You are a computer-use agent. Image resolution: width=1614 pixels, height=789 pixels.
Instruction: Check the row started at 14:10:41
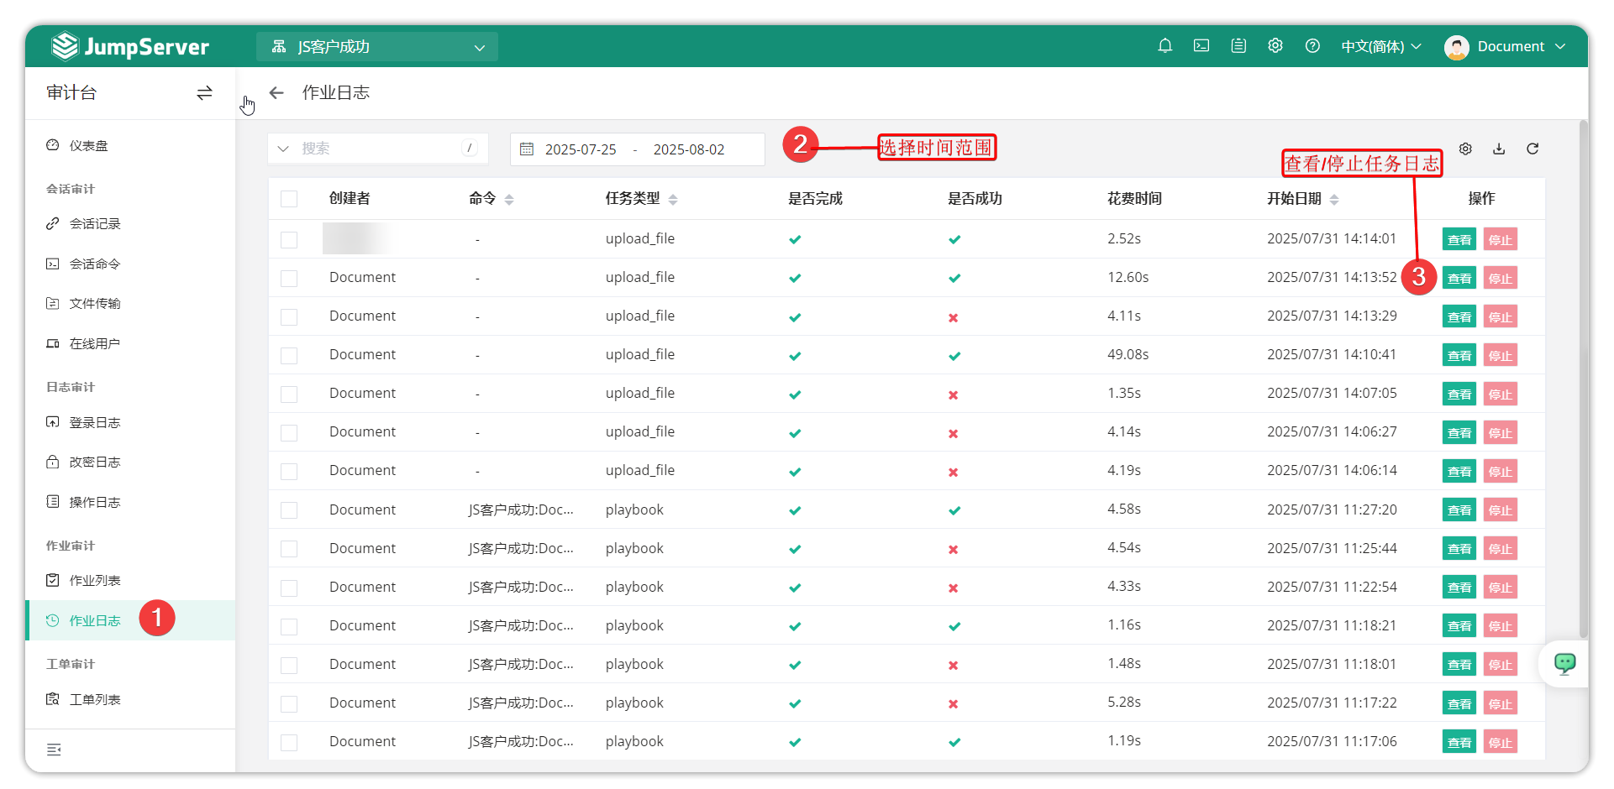coord(289,356)
